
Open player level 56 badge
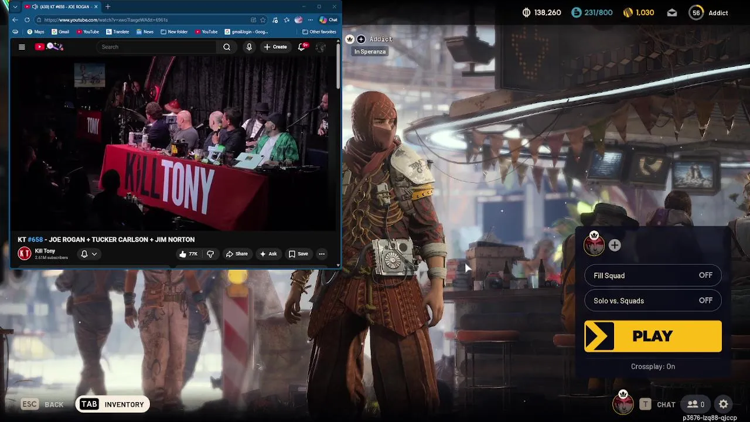click(x=696, y=13)
